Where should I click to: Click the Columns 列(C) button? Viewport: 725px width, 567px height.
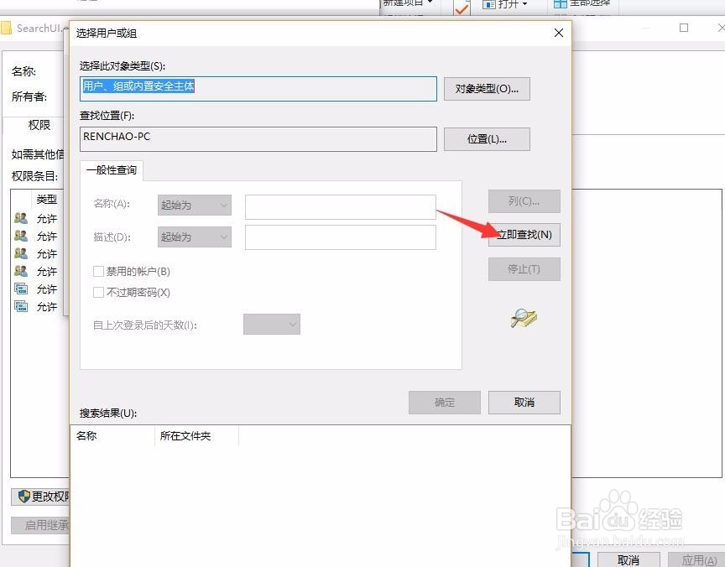524,201
